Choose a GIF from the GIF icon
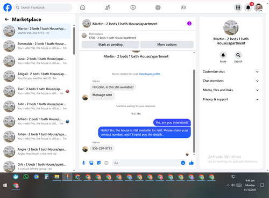This screenshot has width=269, height=198. 107,163
